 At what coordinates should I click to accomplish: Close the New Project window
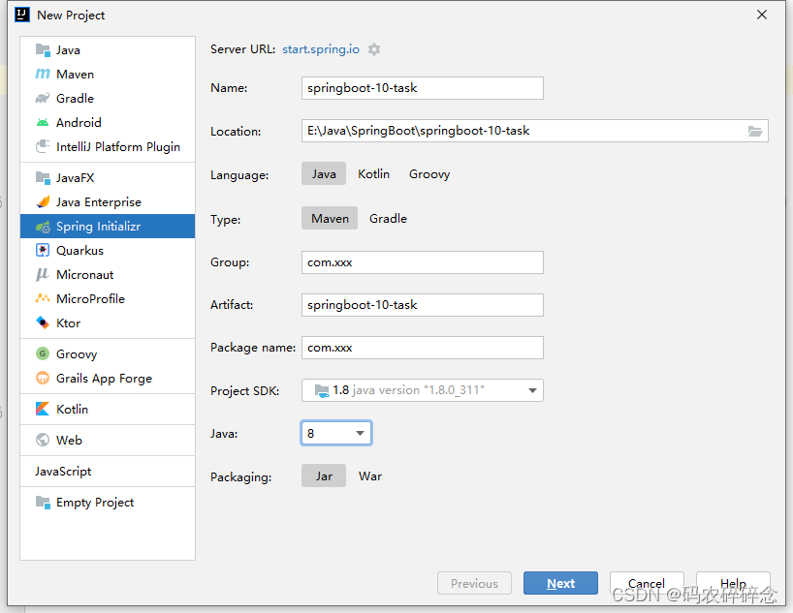(762, 15)
